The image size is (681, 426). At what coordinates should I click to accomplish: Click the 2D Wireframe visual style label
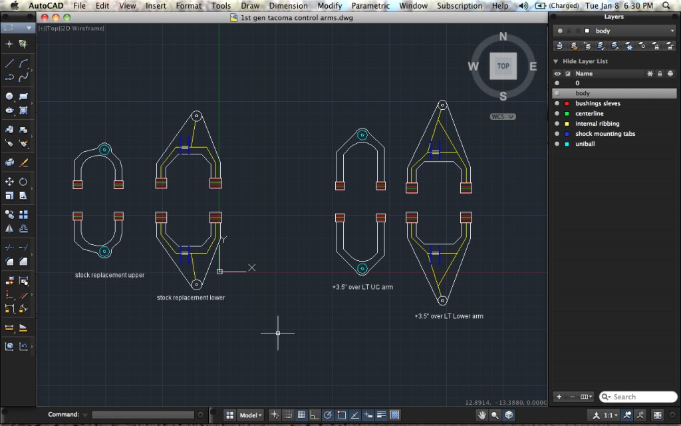(x=82, y=28)
